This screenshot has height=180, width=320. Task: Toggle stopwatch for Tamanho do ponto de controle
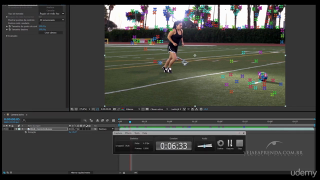9,26
